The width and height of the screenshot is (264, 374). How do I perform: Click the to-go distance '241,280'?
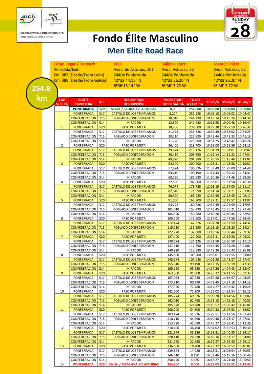[195, 123]
